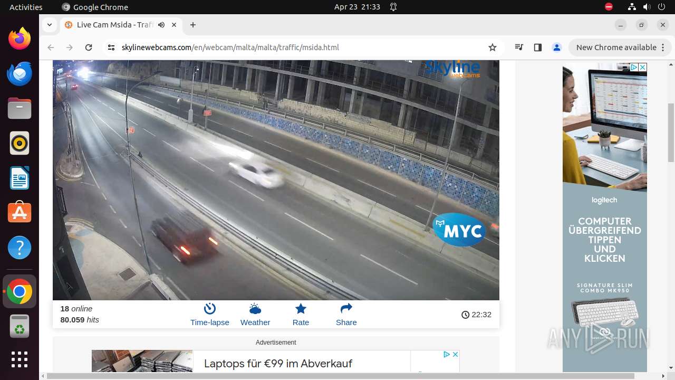View site information icon
675x380 pixels.
(x=111, y=47)
